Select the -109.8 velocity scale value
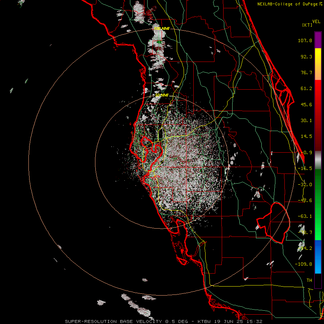Screen dimensions: 324x324 point(303,264)
